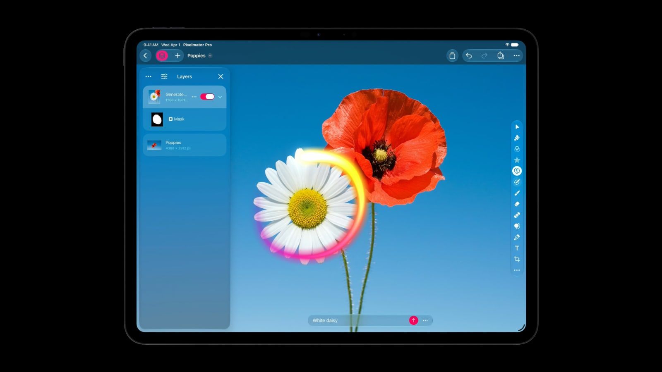Select the Pen tool
This screenshot has height=372, width=662.
pyautogui.click(x=517, y=237)
